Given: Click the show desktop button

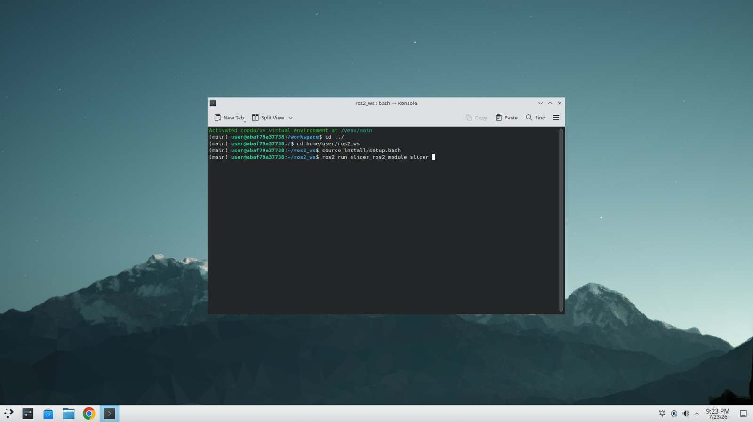Looking at the screenshot, I should click(x=744, y=414).
